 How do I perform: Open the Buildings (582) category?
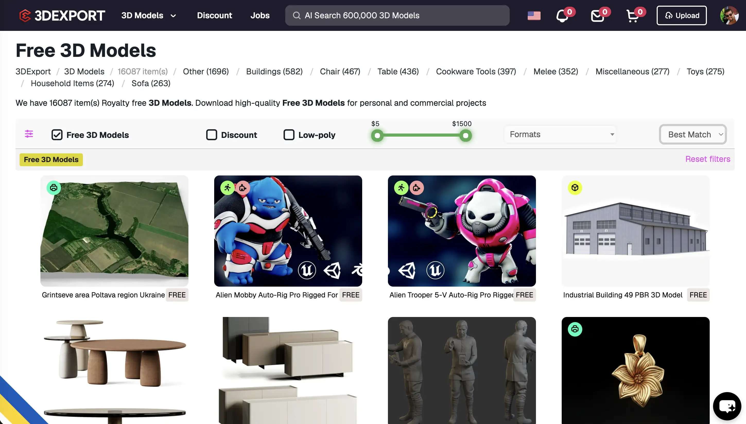[x=274, y=71]
